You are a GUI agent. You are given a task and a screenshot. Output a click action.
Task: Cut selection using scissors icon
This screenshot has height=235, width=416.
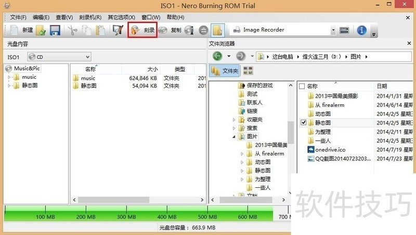(x=72, y=30)
